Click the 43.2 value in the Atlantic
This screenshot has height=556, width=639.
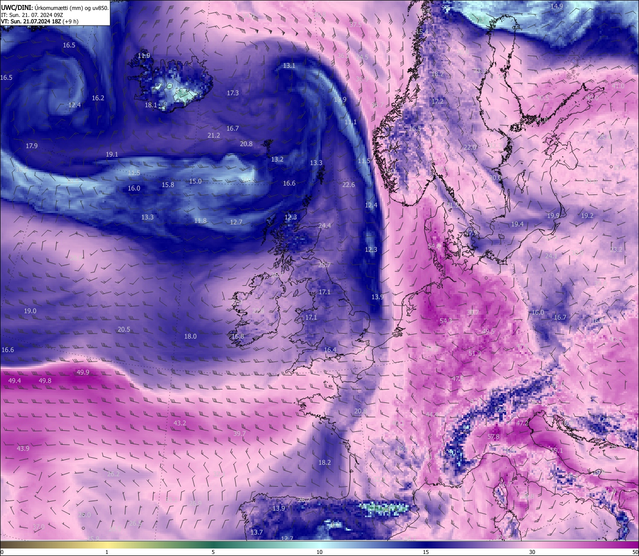tap(180, 423)
